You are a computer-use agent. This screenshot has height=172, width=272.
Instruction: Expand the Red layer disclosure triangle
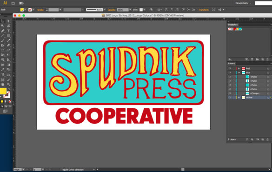point(239,68)
